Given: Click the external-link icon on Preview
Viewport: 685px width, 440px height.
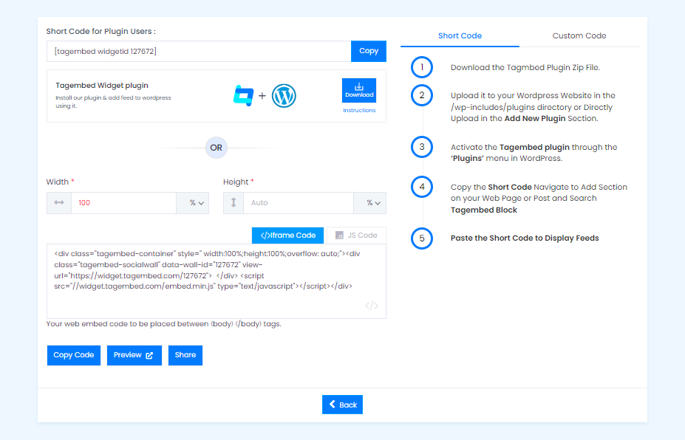Looking at the screenshot, I should point(149,355).
